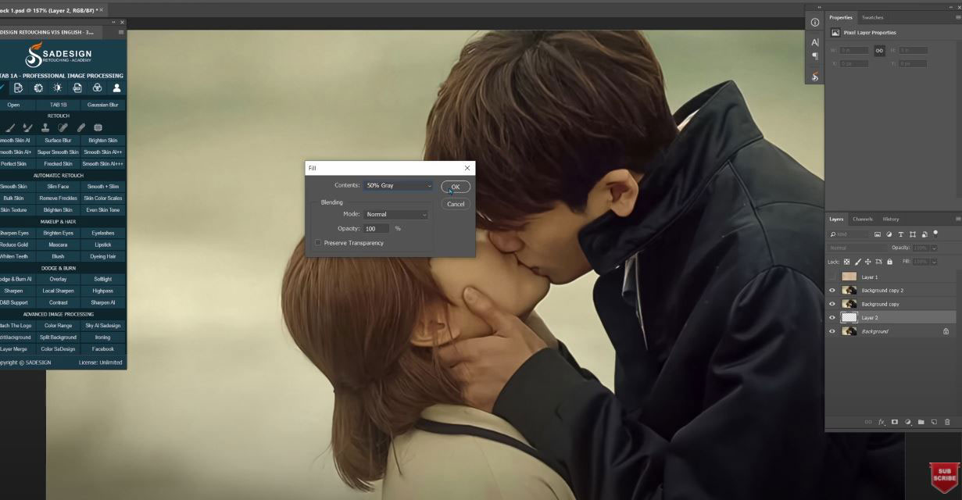Click the TAB 1B button
This screenshot has width=962, height=500.
click(59, 105)
